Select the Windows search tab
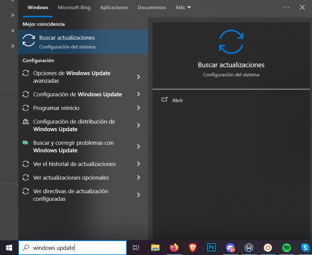 coord(38,7)
